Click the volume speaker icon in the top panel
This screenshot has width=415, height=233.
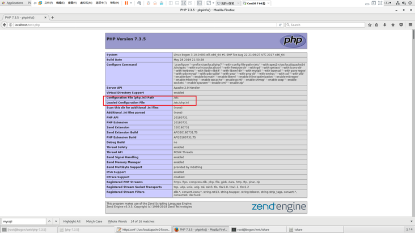pos(404,3)
